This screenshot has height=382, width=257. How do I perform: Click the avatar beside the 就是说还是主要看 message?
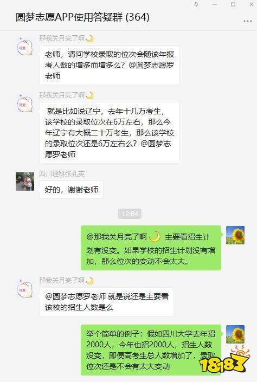click(24, 289)
